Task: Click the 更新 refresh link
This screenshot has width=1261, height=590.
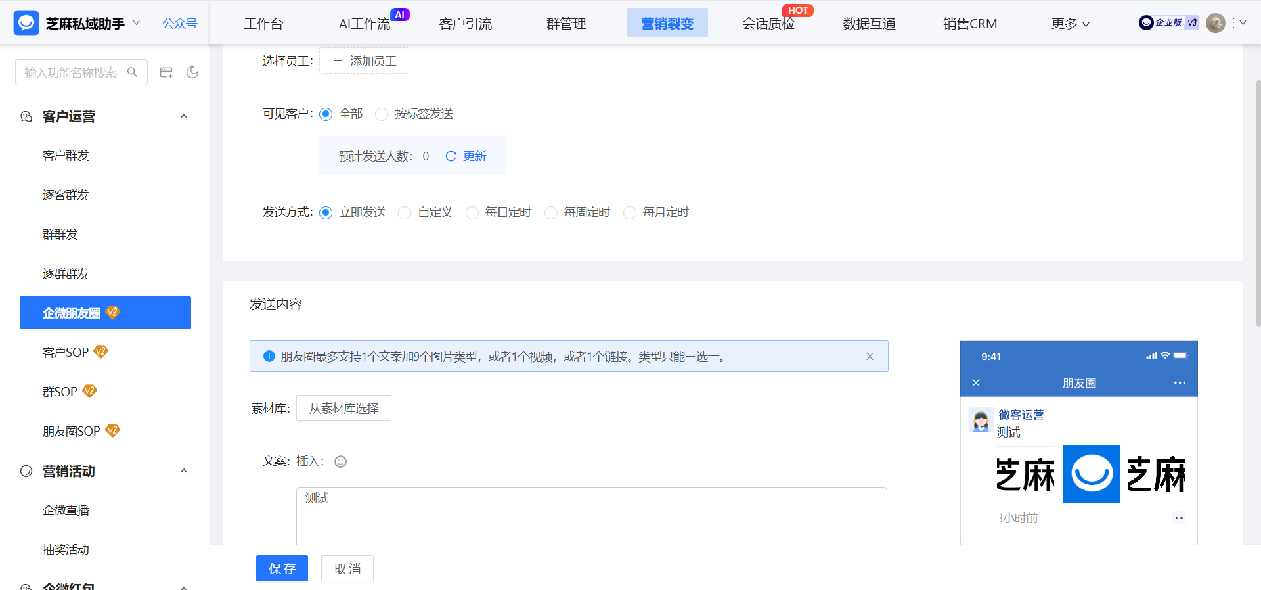Action: [x=466, y=156]
